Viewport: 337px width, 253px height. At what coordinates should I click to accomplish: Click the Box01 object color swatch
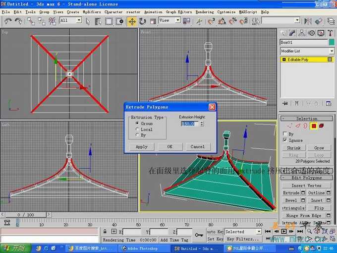[331, 42]
